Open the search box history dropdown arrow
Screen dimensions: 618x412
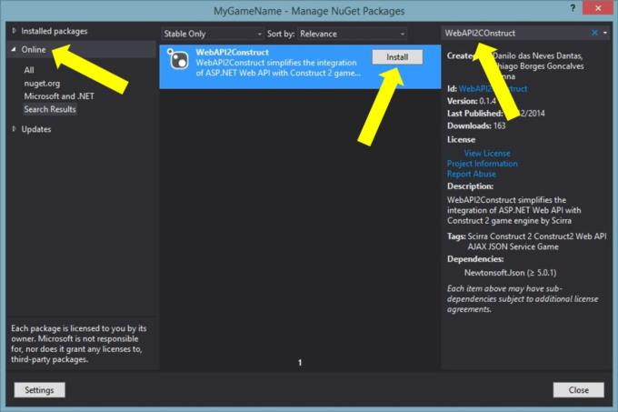[605, 33]
